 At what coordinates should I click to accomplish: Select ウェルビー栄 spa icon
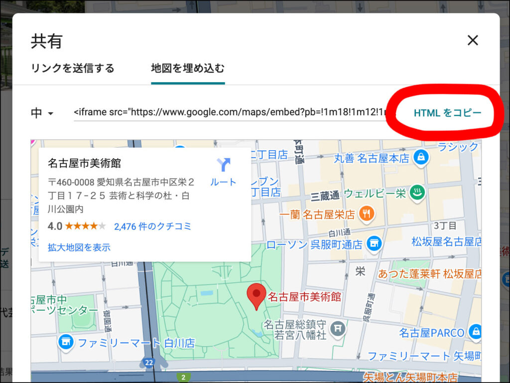[x=417, y=192]
